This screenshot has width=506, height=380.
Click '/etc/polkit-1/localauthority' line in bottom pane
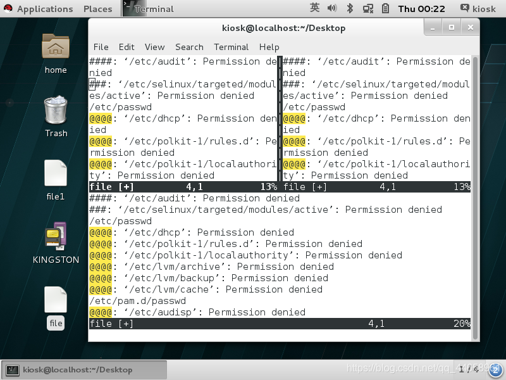click(x=246, y=255)
